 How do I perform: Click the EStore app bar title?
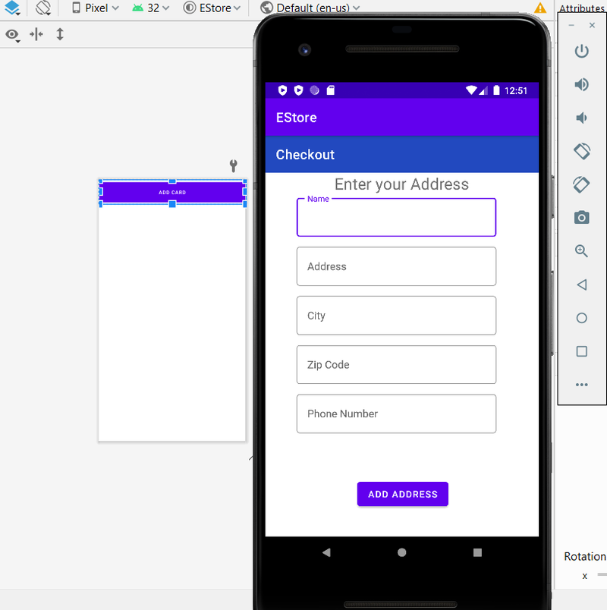(x=296, y=118)
